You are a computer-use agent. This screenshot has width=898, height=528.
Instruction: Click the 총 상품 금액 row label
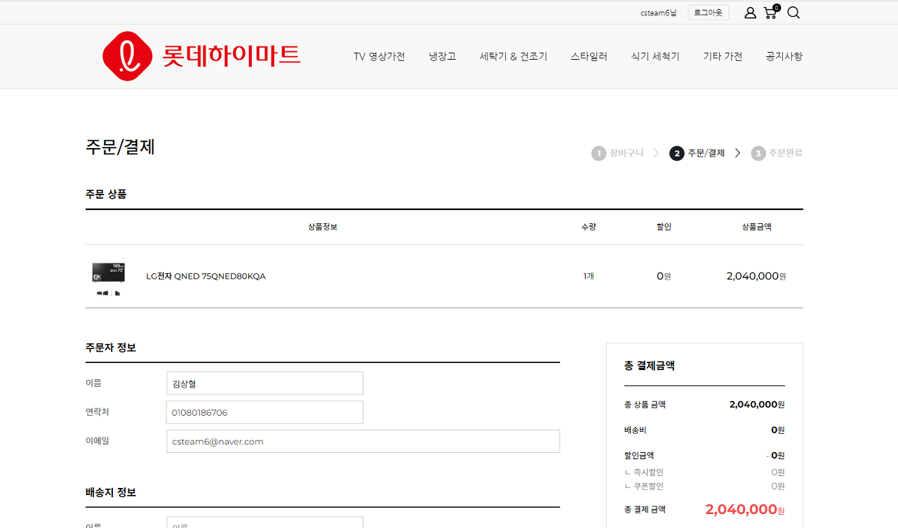pos(645,404)
